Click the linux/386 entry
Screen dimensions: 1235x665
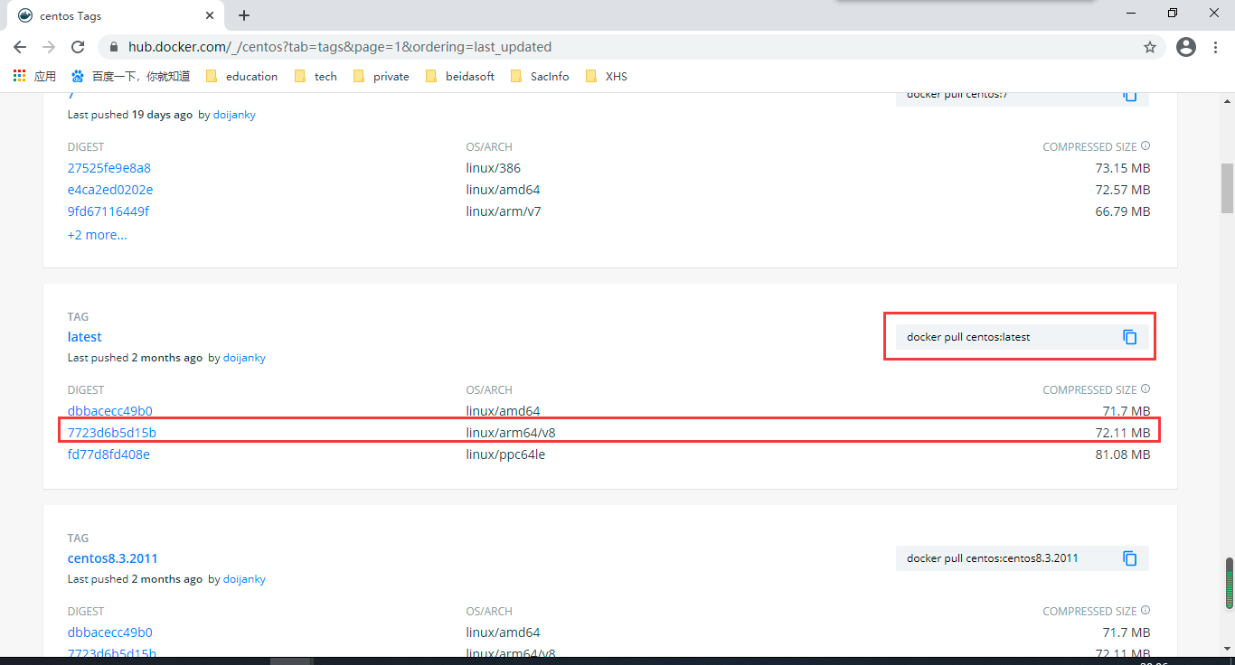coord(493,168)
